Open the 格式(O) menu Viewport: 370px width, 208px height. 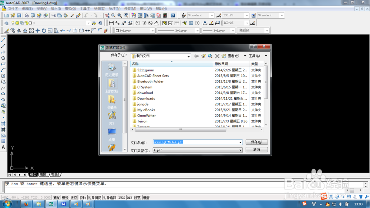click(70, 9)
